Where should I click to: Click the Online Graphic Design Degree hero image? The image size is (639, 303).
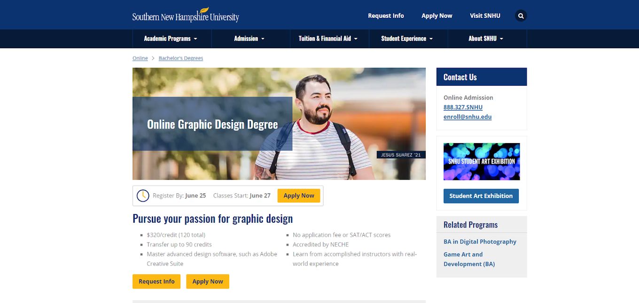click(279, 124)
